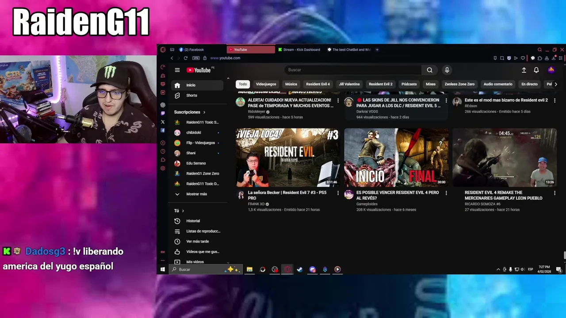Click the padlock site info icon
Screen dimensions: 566x318
click(205, 58)
